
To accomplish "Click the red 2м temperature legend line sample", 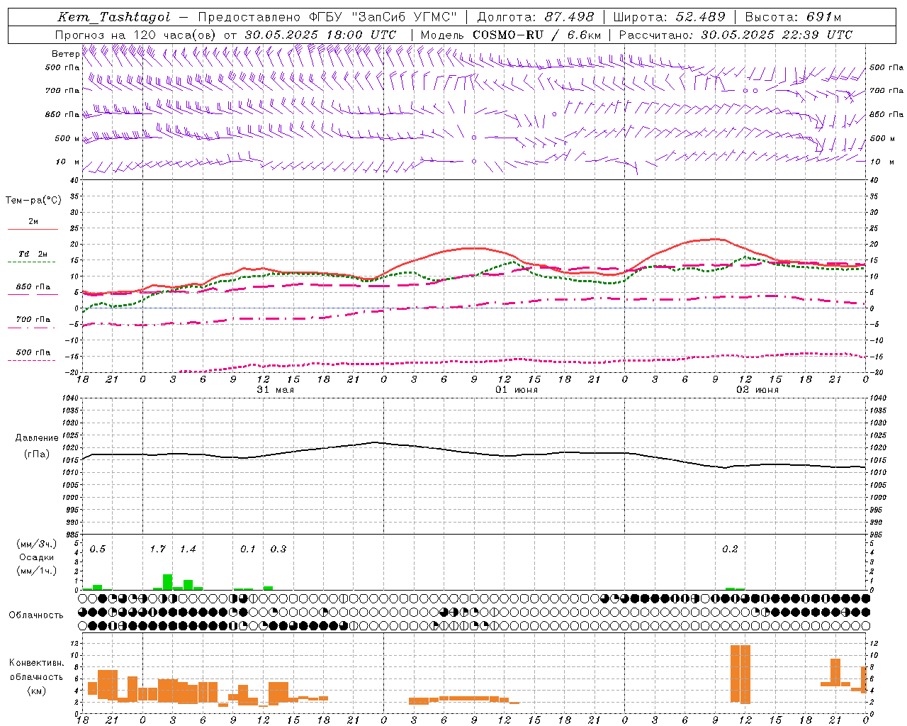I will (33, 229).
